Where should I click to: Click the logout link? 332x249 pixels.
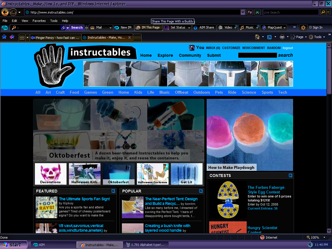pos(288,48)
